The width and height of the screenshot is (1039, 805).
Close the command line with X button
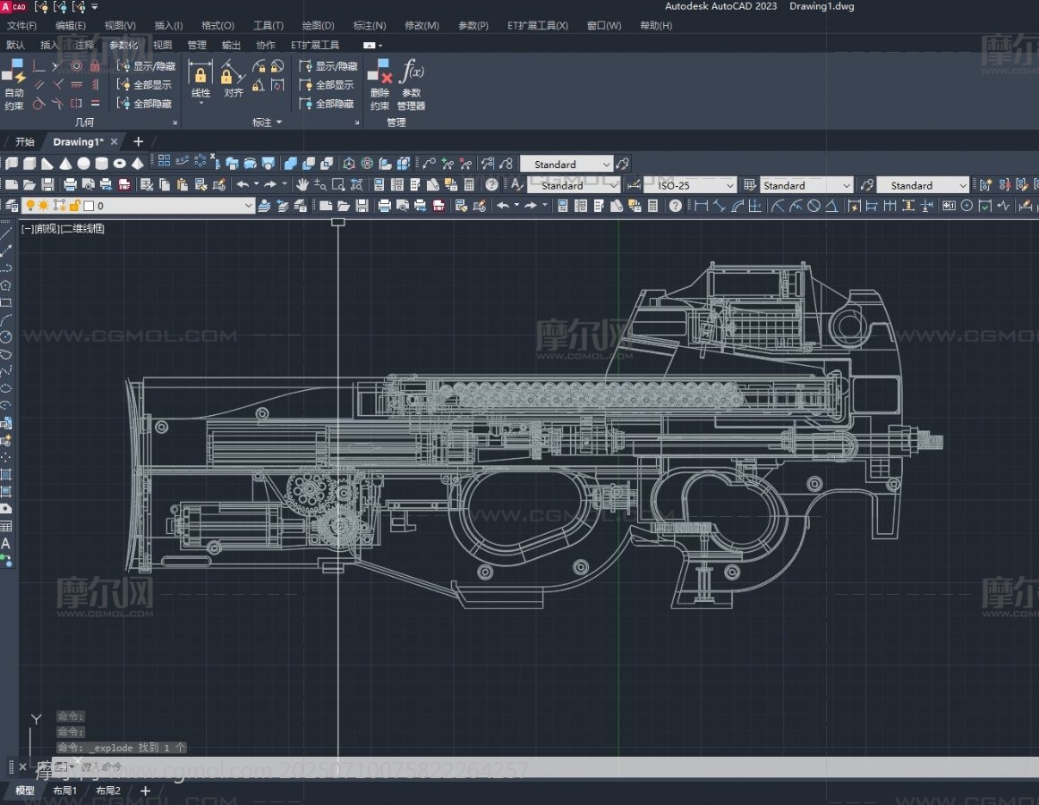22,767
